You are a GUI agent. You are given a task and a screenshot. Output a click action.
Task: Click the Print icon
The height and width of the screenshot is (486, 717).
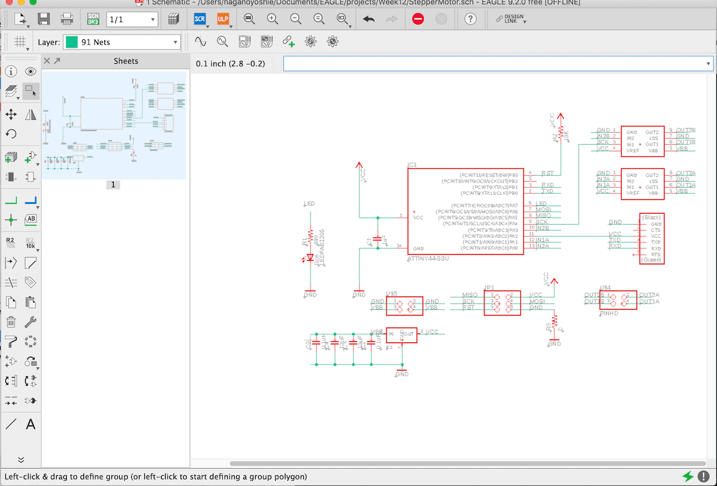click(x=67, y=19)
